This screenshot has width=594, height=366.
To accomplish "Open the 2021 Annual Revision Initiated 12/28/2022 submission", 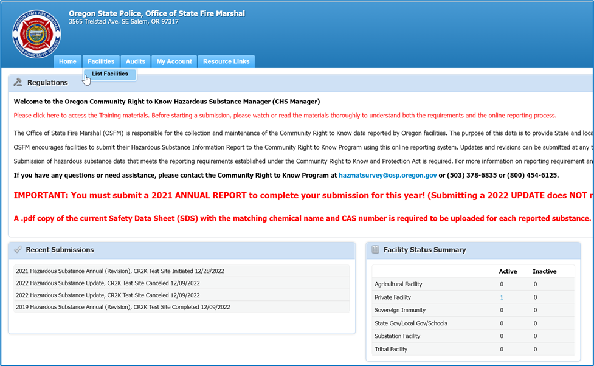I will click(x=181, y=271).
